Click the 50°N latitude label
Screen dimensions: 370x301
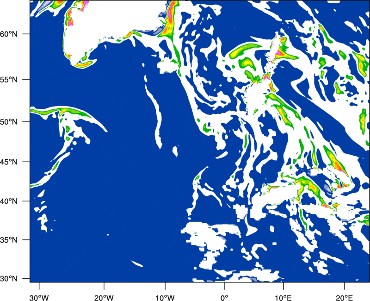tap(9, 122)
